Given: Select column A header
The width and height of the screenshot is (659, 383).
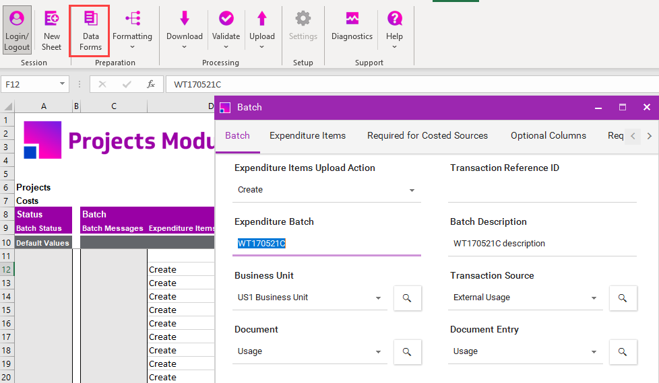Looking at the screenshot, I should (x=44, y=106).
